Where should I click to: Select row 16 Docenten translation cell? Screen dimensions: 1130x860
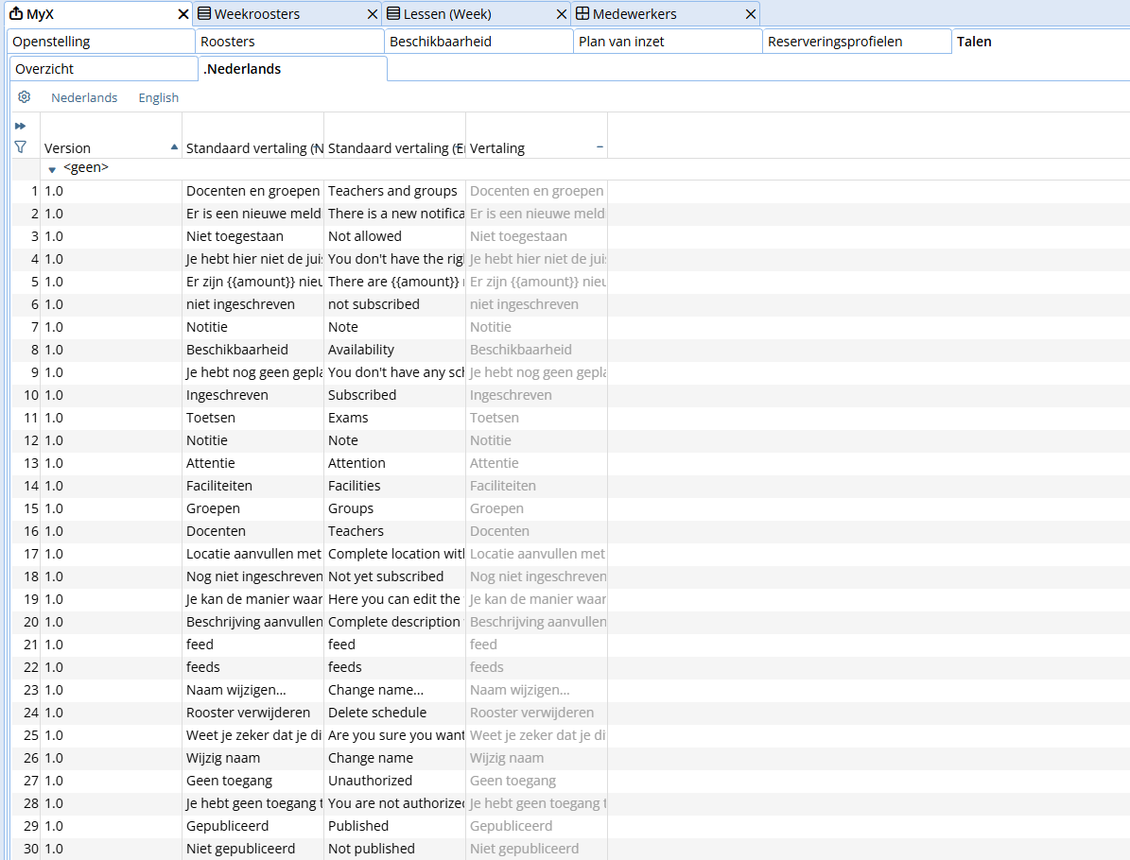(537, 531)
